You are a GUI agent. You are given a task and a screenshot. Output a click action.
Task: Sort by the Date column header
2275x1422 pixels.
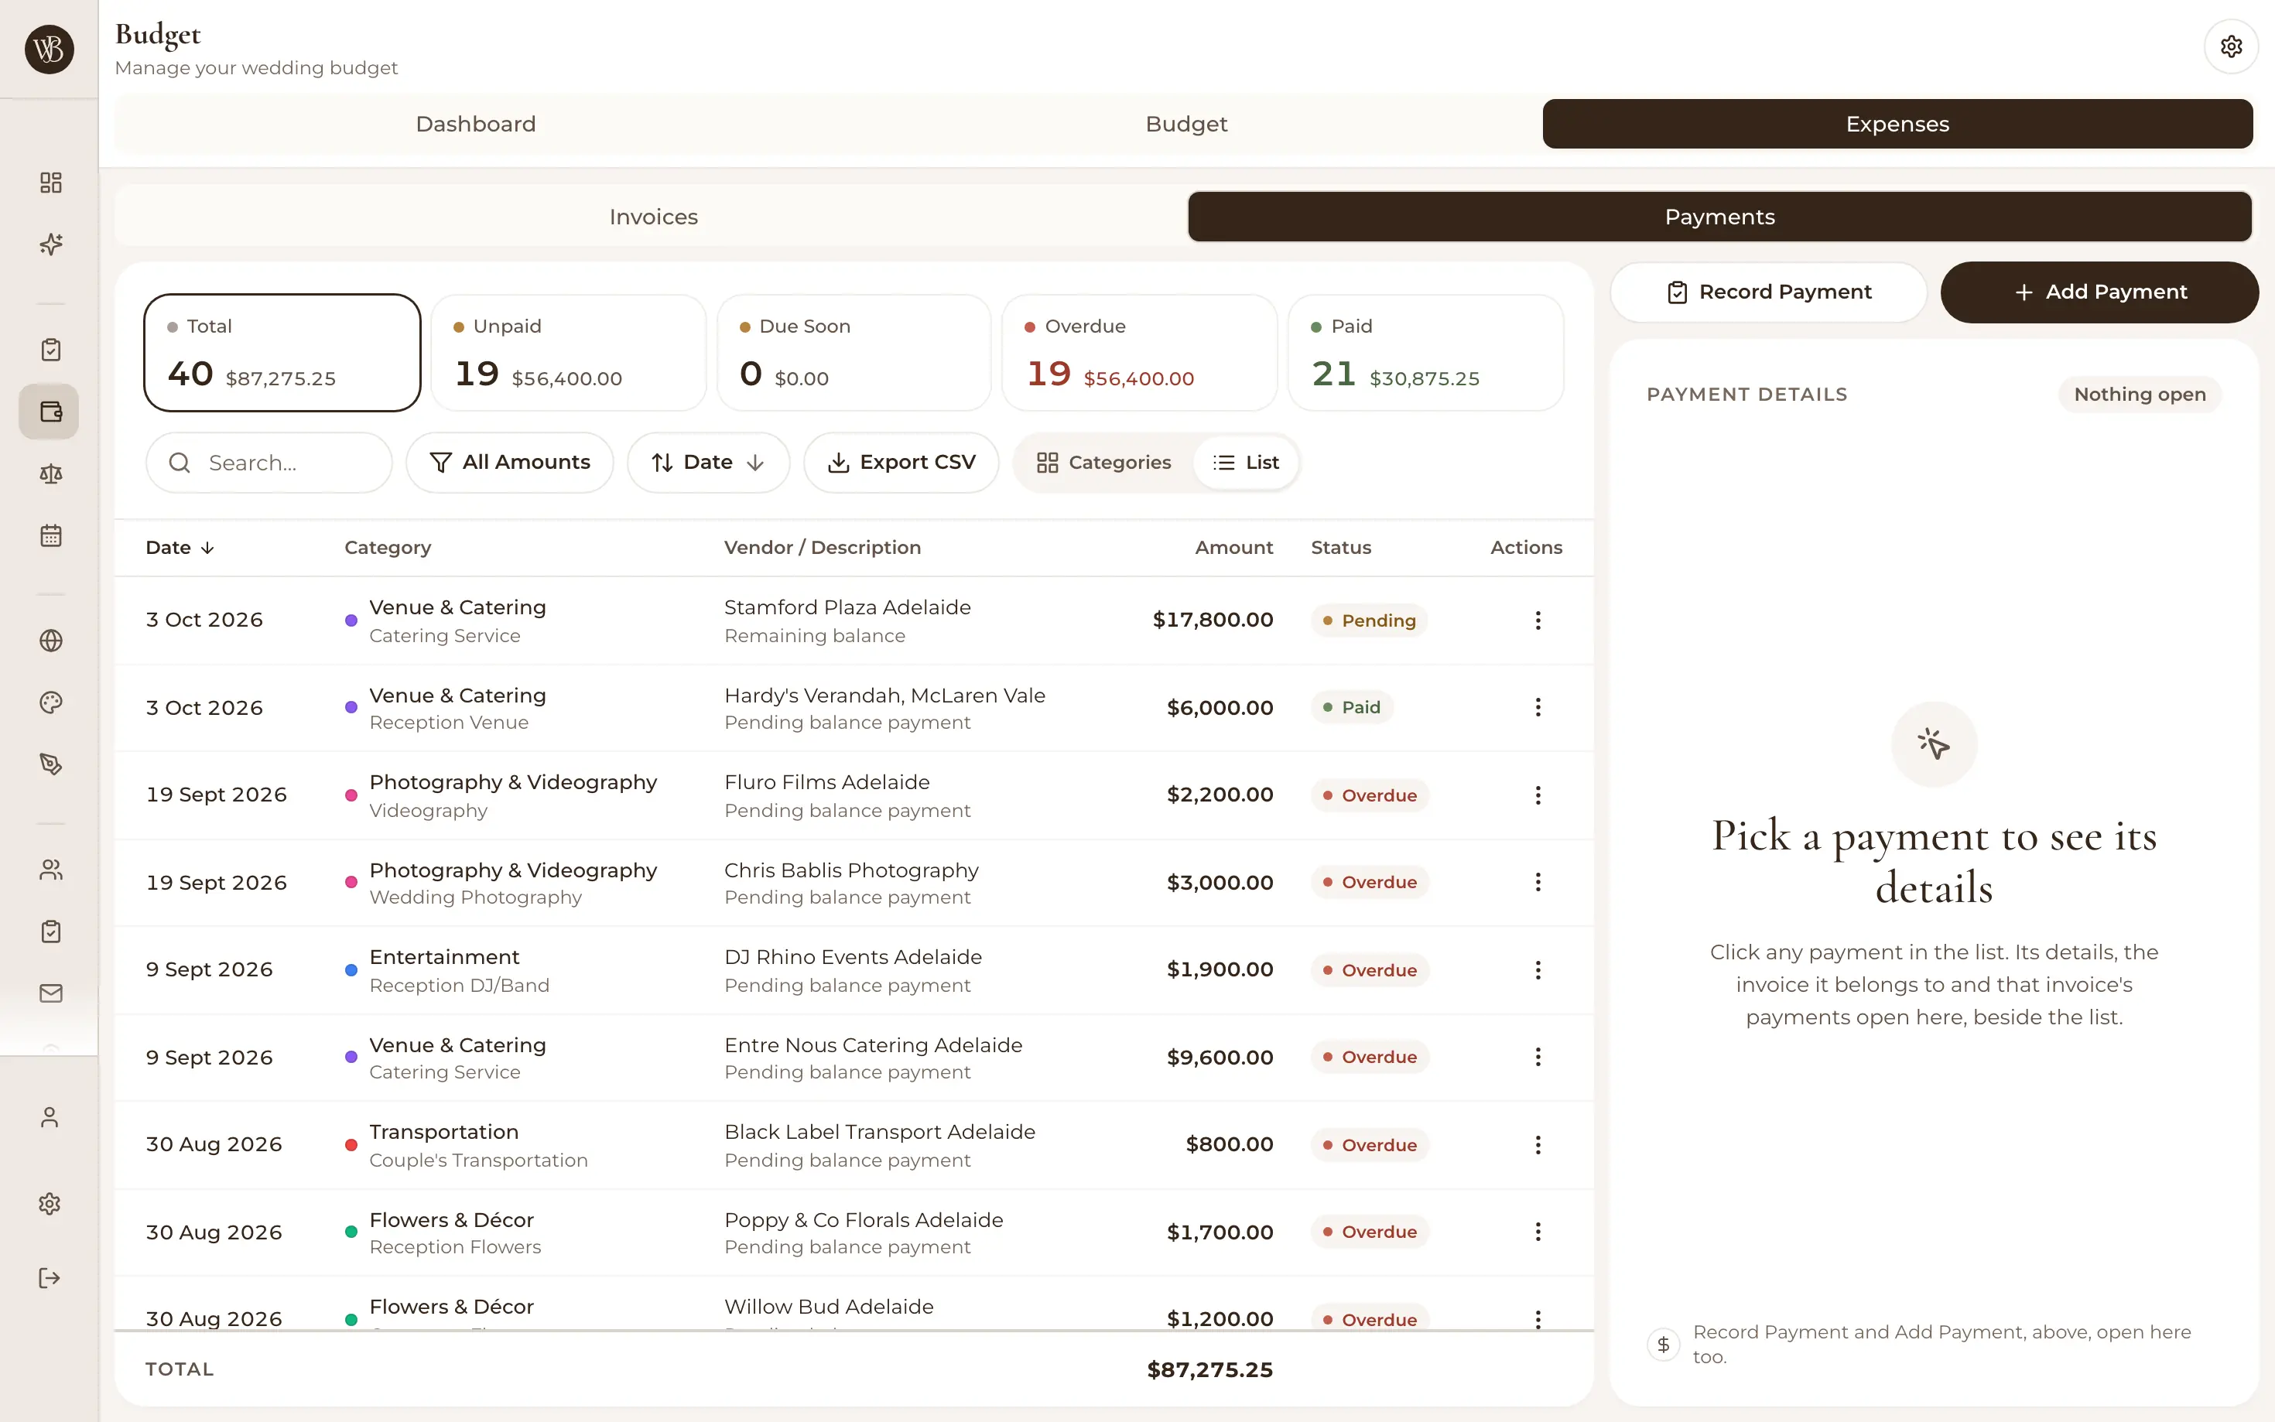tap(180, 547)
